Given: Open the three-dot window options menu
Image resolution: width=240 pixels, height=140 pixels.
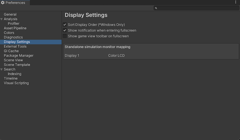Looking at the screenshot, I should [x=236, y=2].
